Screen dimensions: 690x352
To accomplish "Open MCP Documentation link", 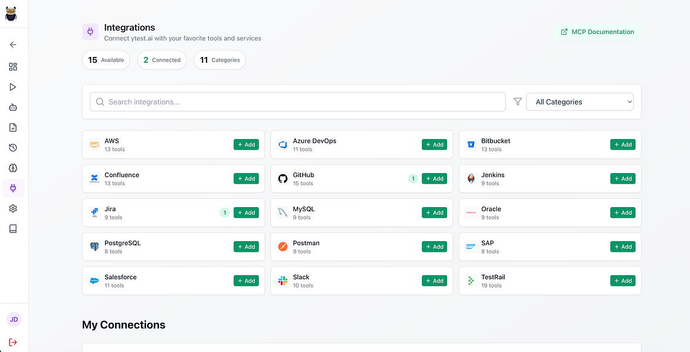I will [597, 32].
